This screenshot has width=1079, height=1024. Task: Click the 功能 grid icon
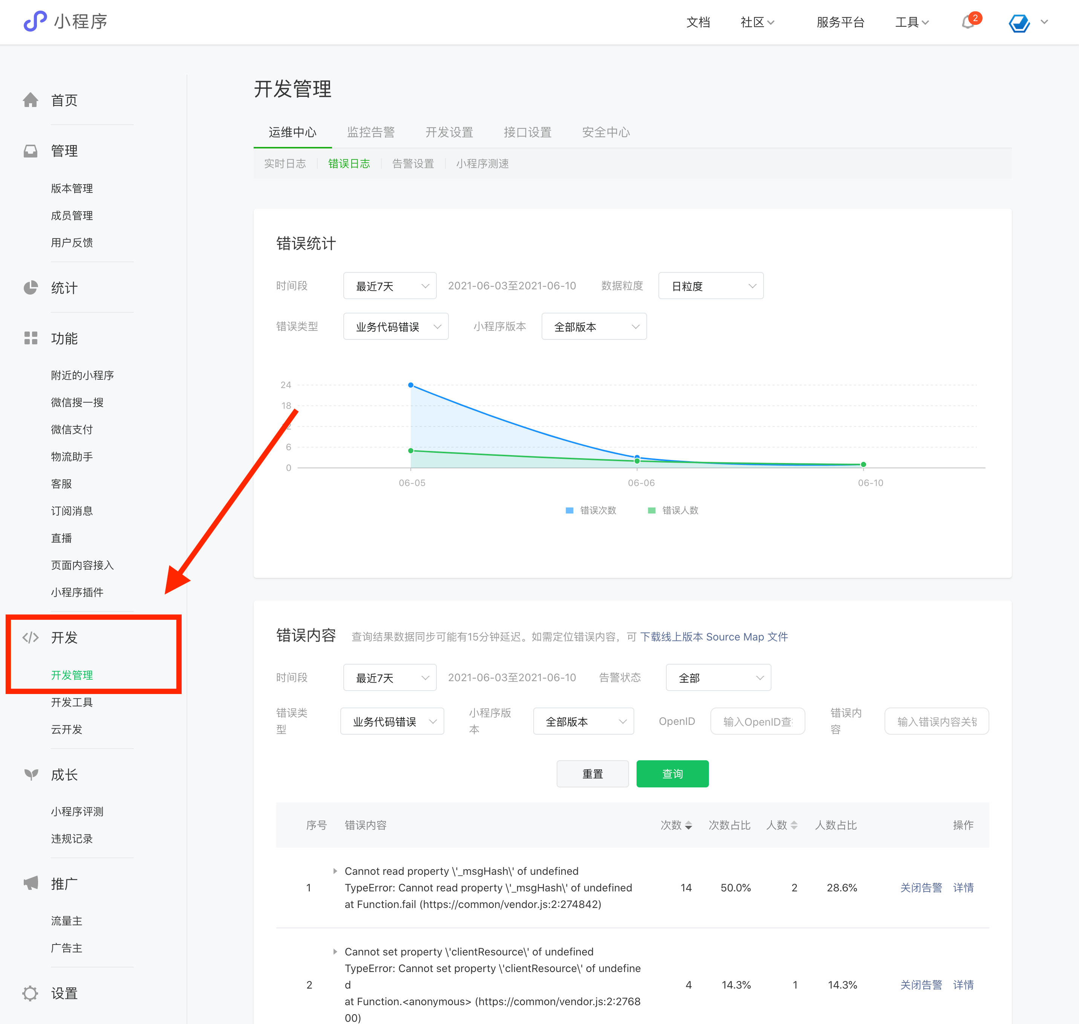point(31,338)
